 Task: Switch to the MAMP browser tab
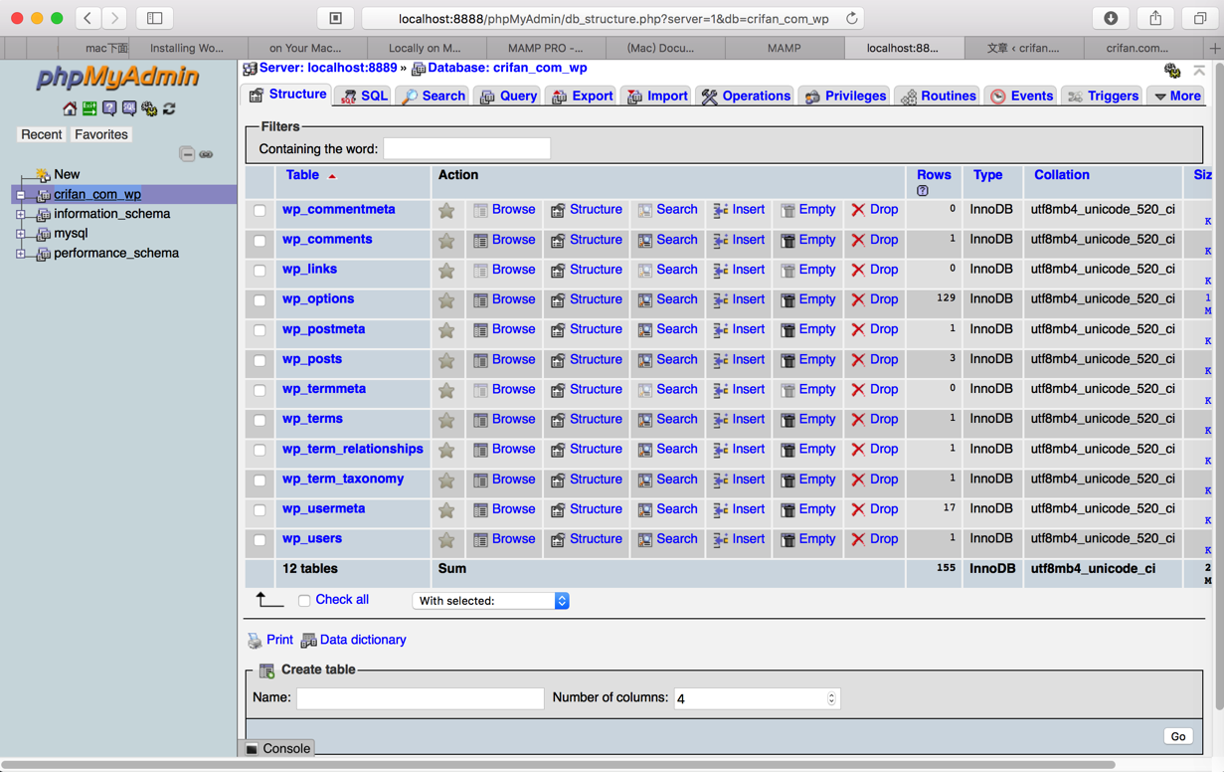(784, 48)
